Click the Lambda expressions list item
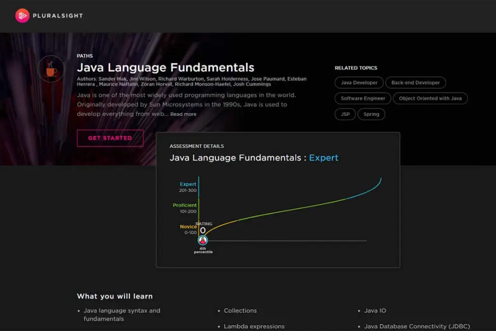The height and width of the screenshot is (331, 496). point(254,327)
